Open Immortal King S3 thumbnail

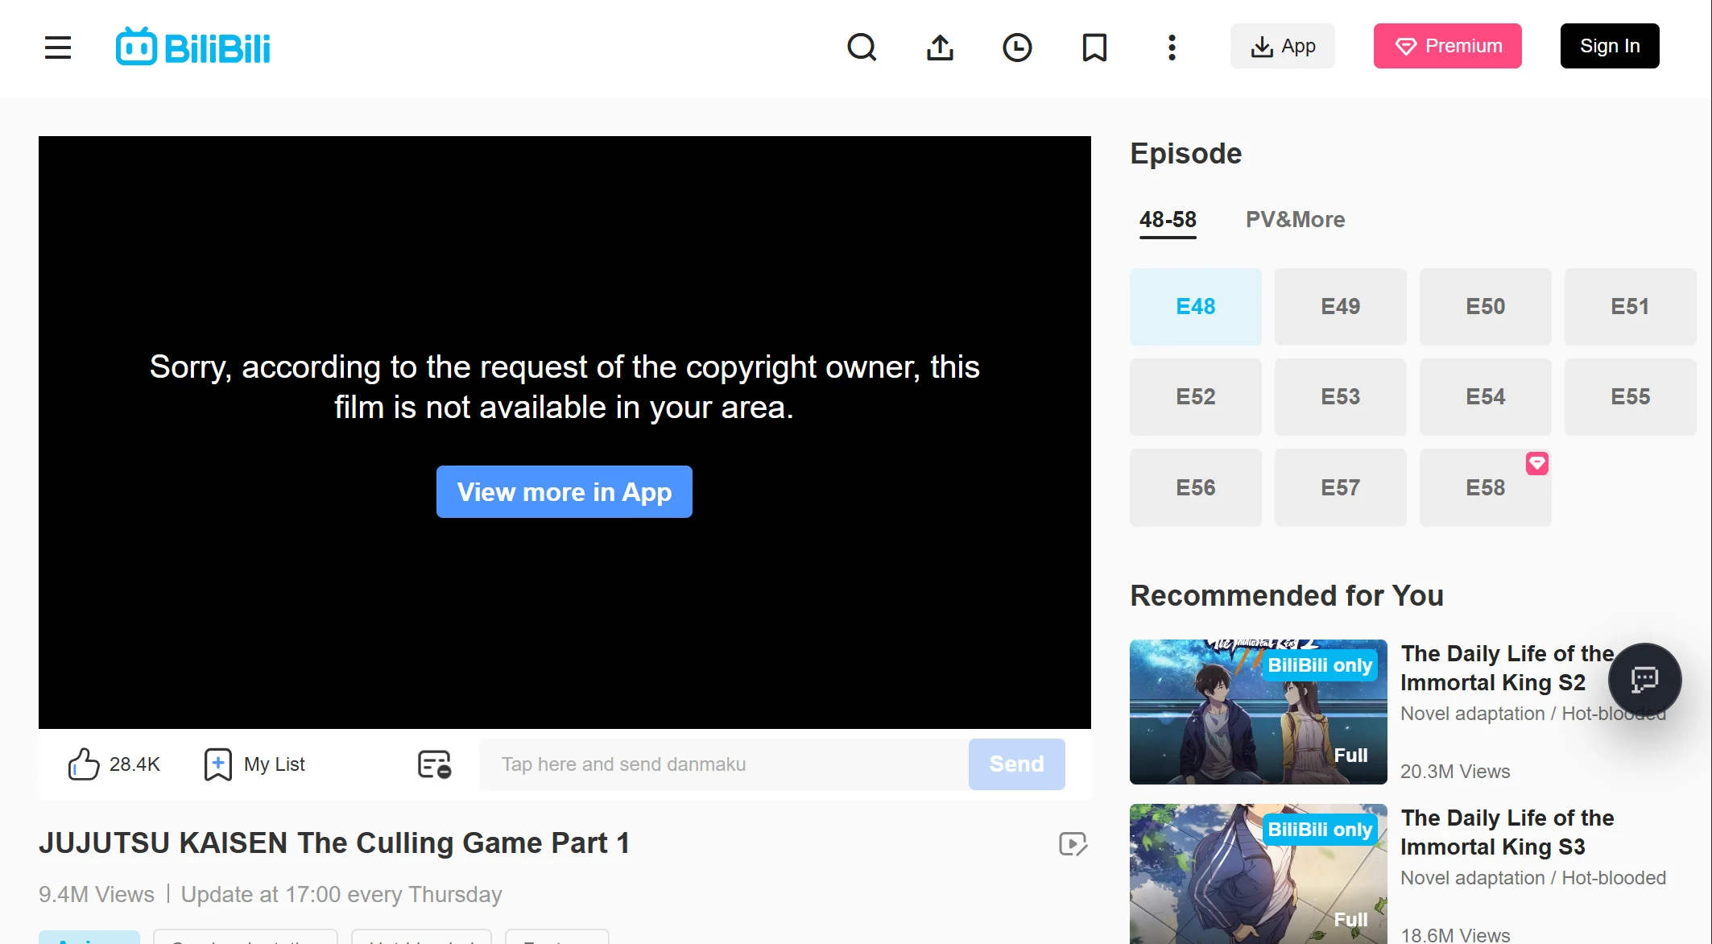click(x=1258, y=874)
